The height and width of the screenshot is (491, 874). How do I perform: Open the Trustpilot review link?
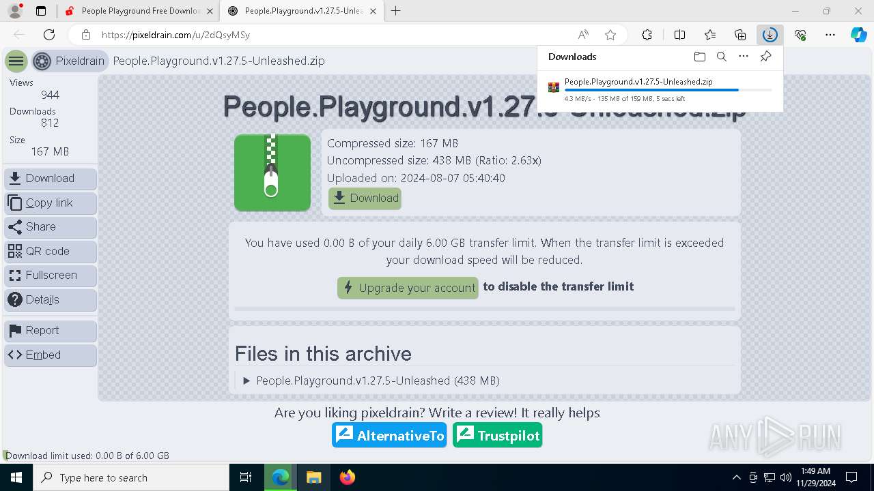(x=498, y=435)
